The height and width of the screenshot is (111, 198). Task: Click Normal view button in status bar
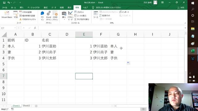click(143, 109)
